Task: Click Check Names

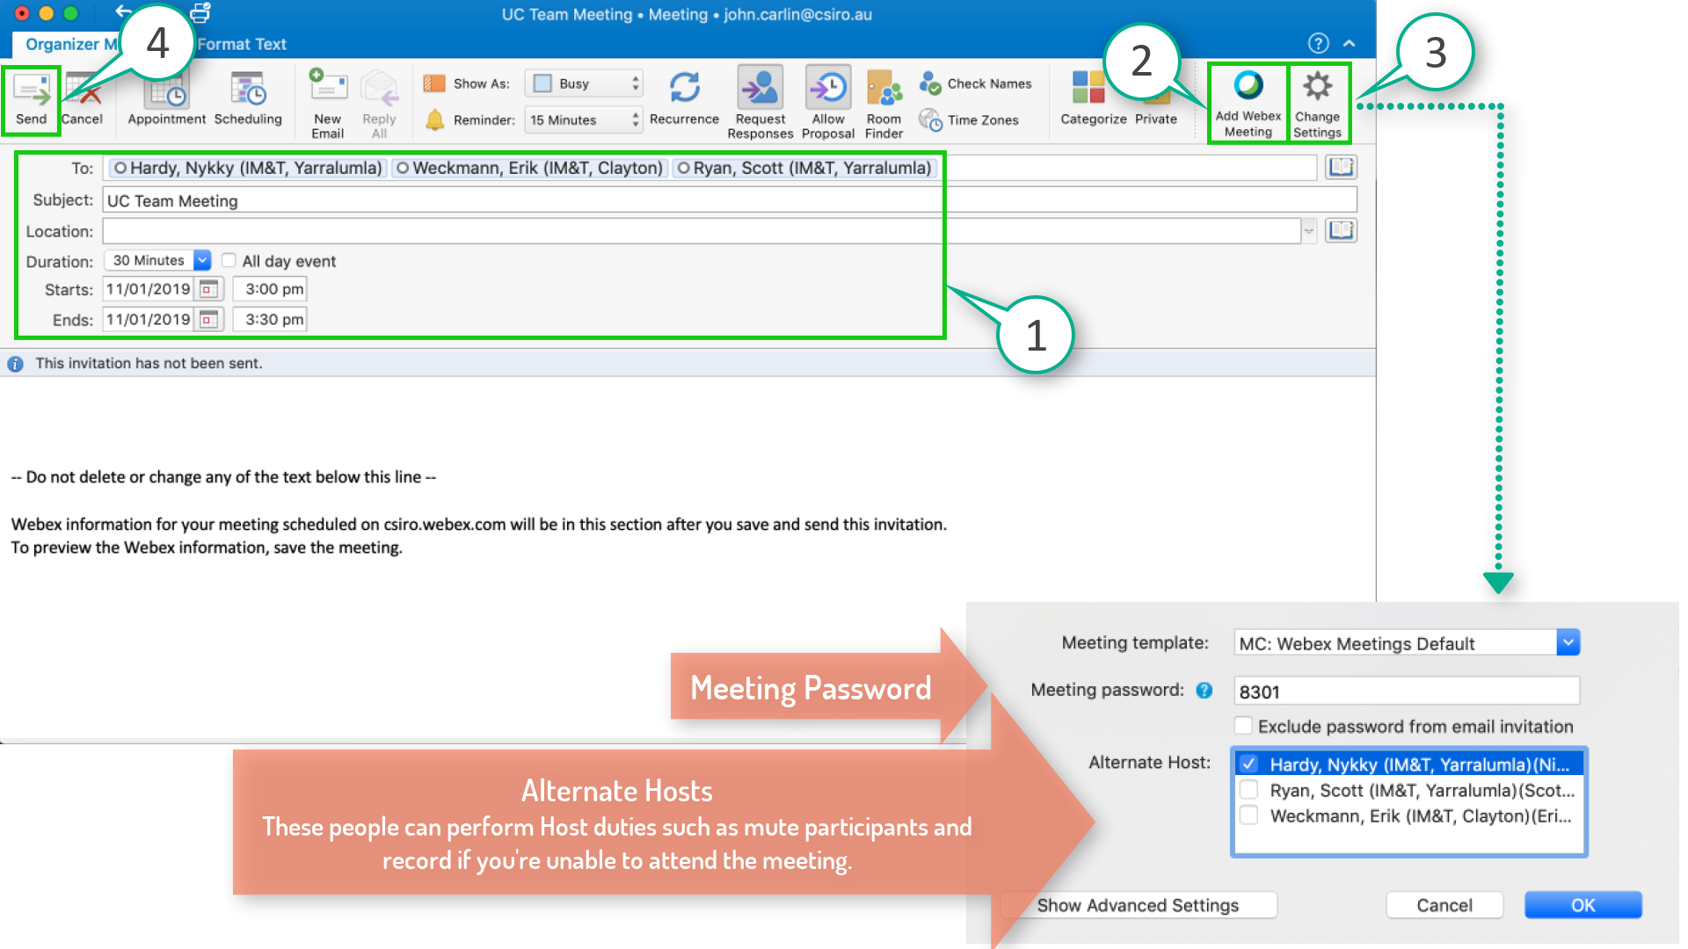Action: (x=976, y=83)
